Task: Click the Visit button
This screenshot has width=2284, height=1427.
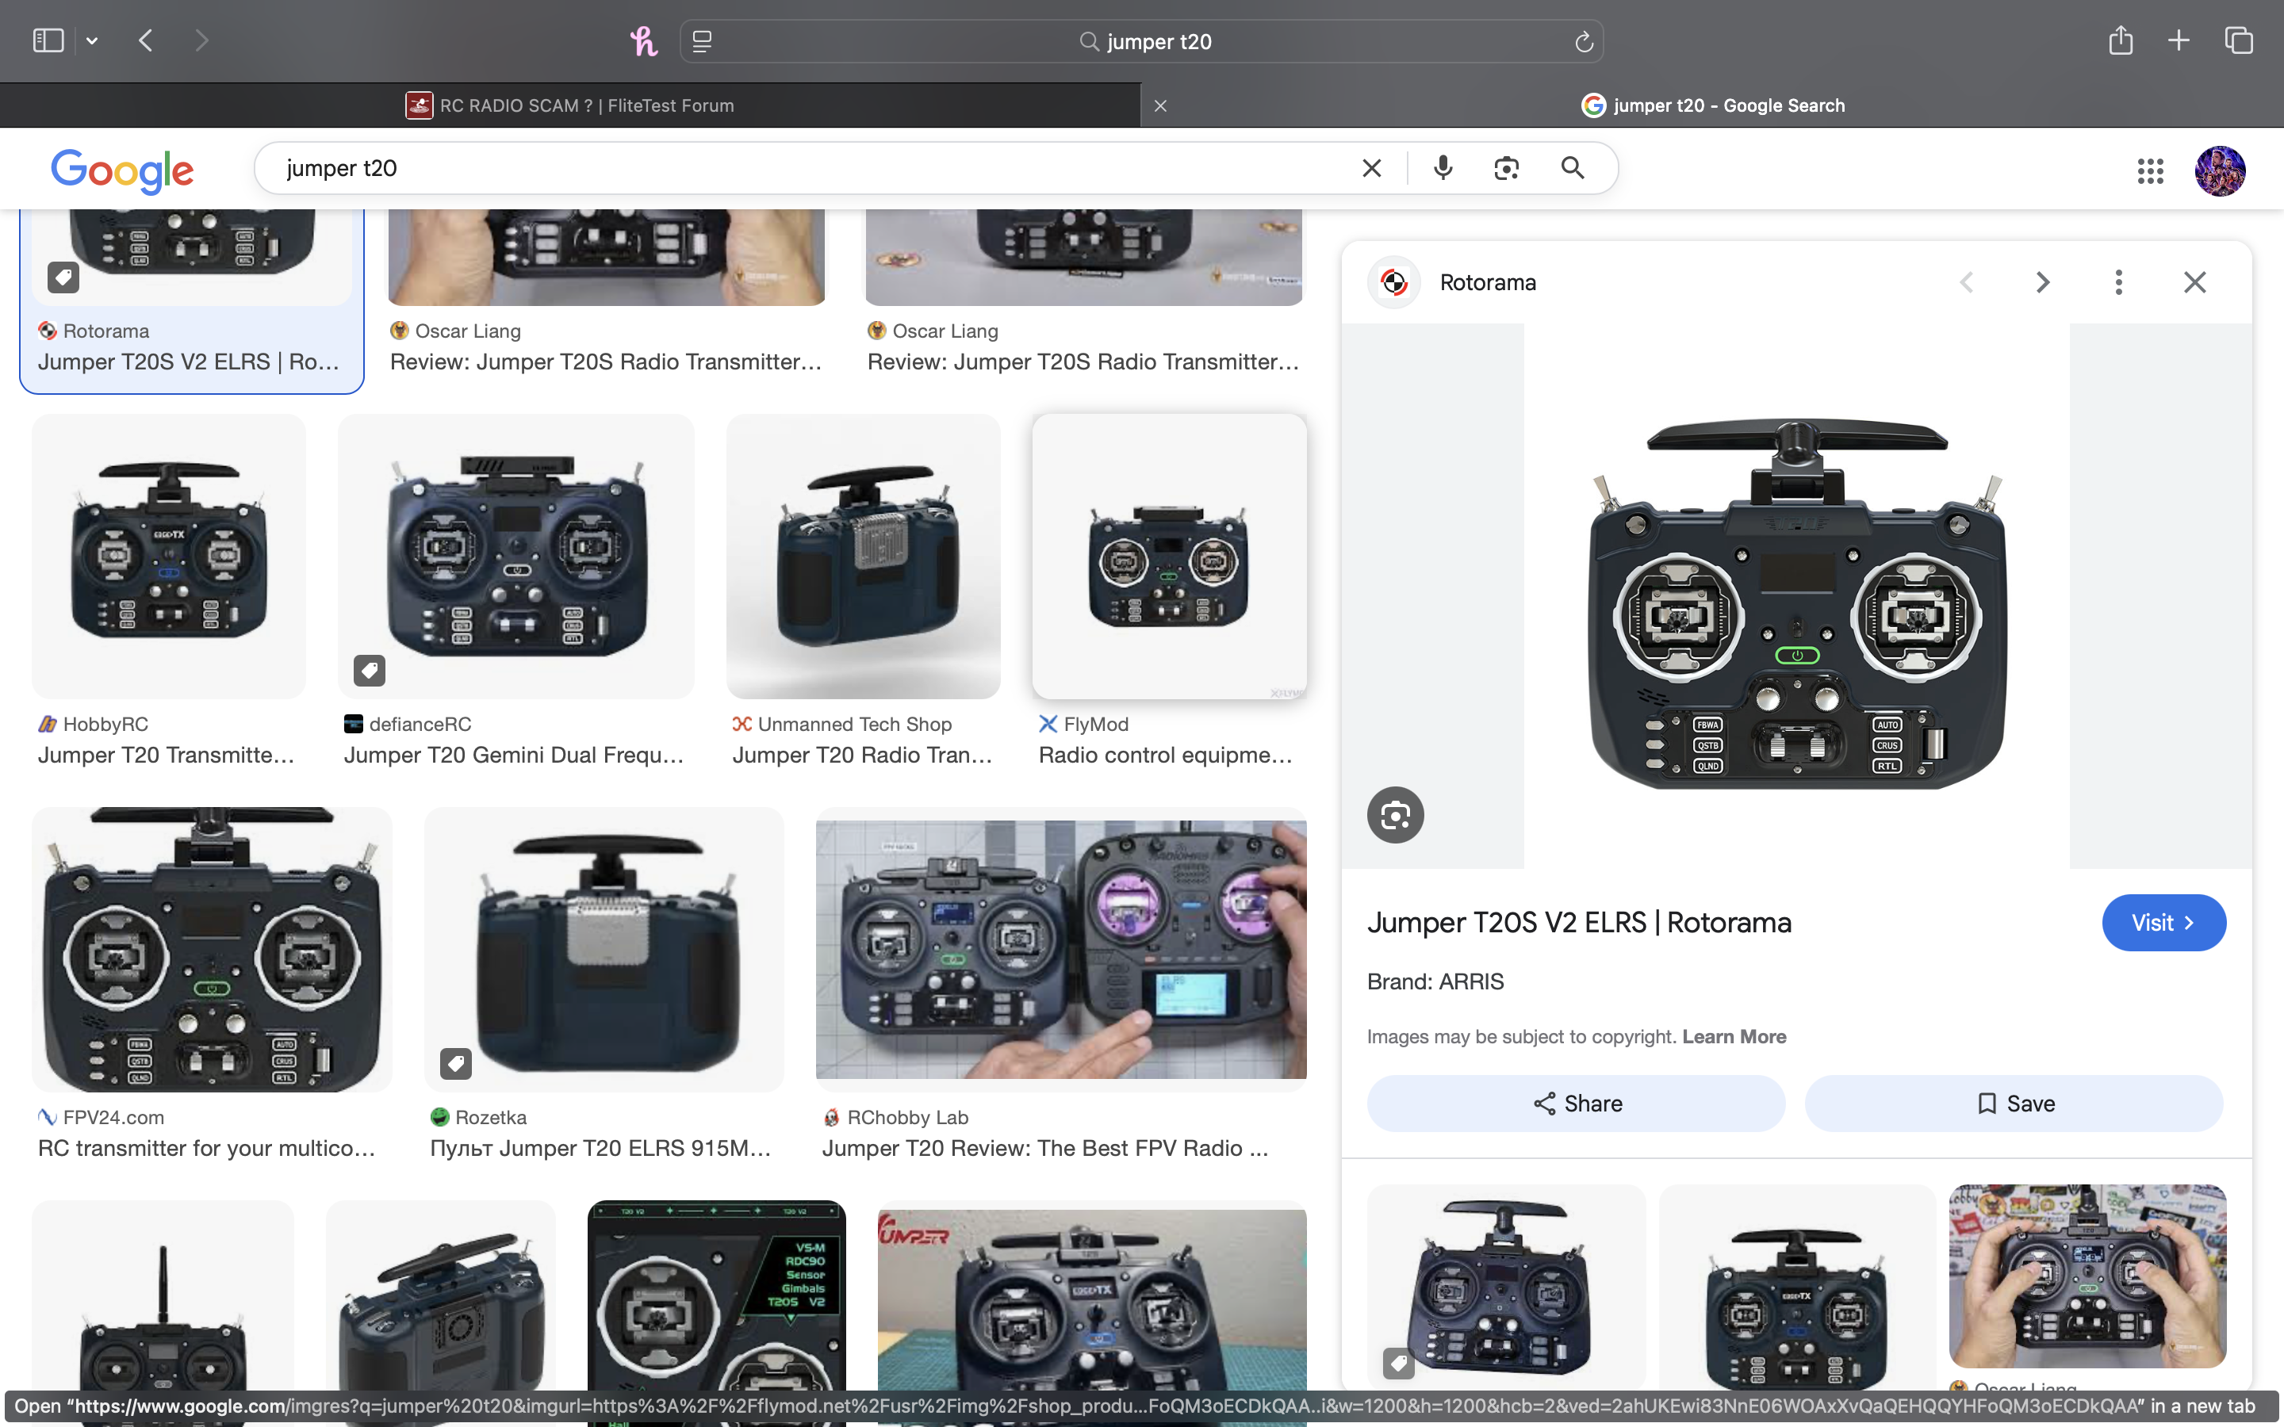Action: click(x=2163, y=922)
